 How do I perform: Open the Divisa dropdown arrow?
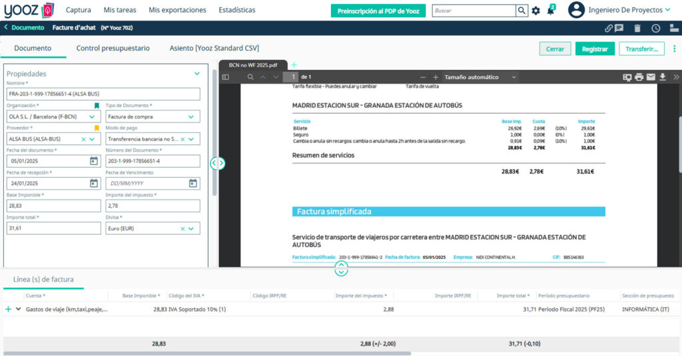click(191, 229)
